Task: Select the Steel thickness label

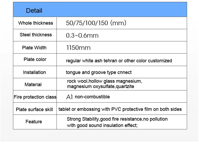Action: click(36, 35)
